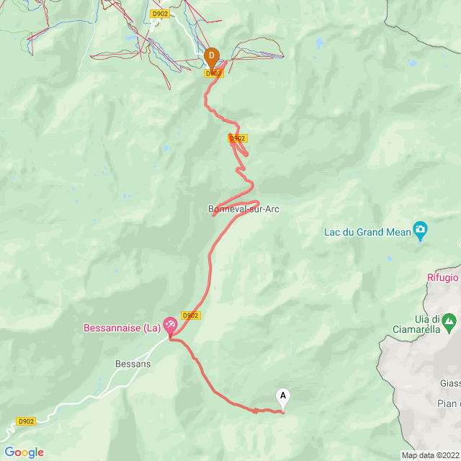Select the Bessans village label

point(133,364)
